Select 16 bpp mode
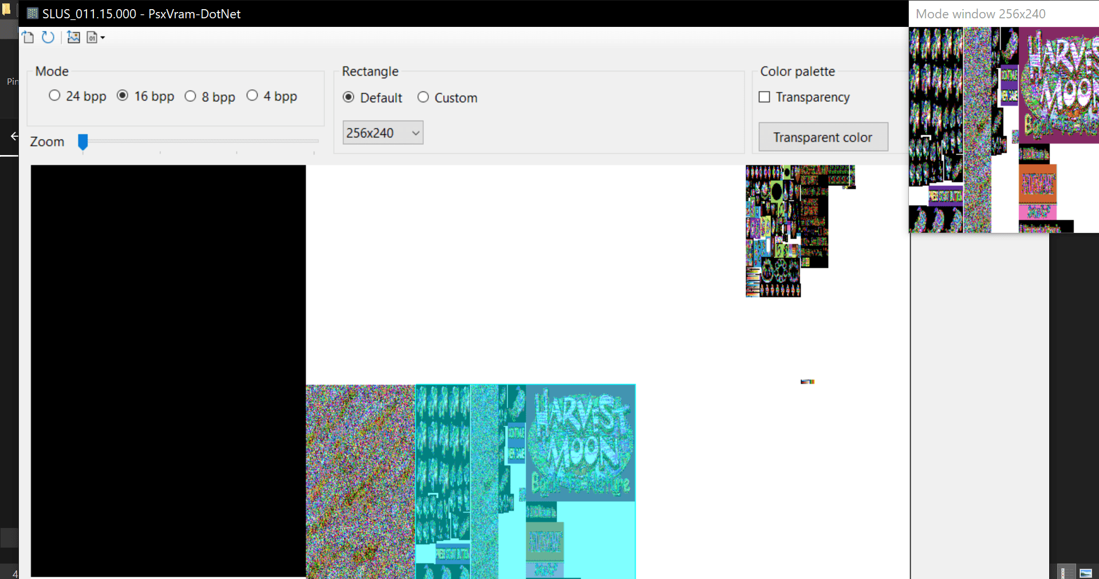 tap(145, 96)
